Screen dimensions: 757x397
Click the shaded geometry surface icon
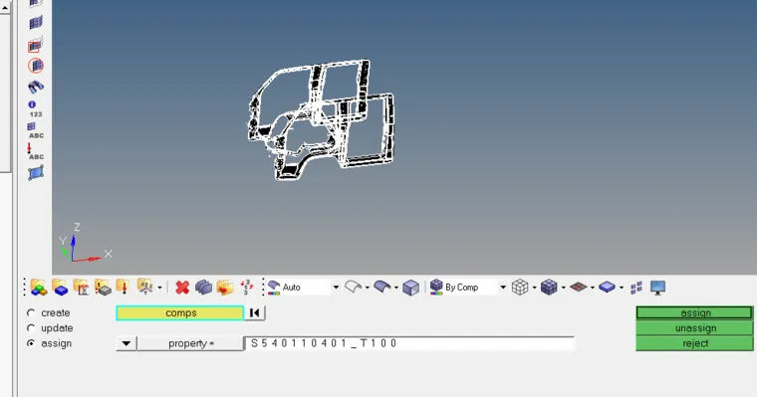(x=381, y=288)
